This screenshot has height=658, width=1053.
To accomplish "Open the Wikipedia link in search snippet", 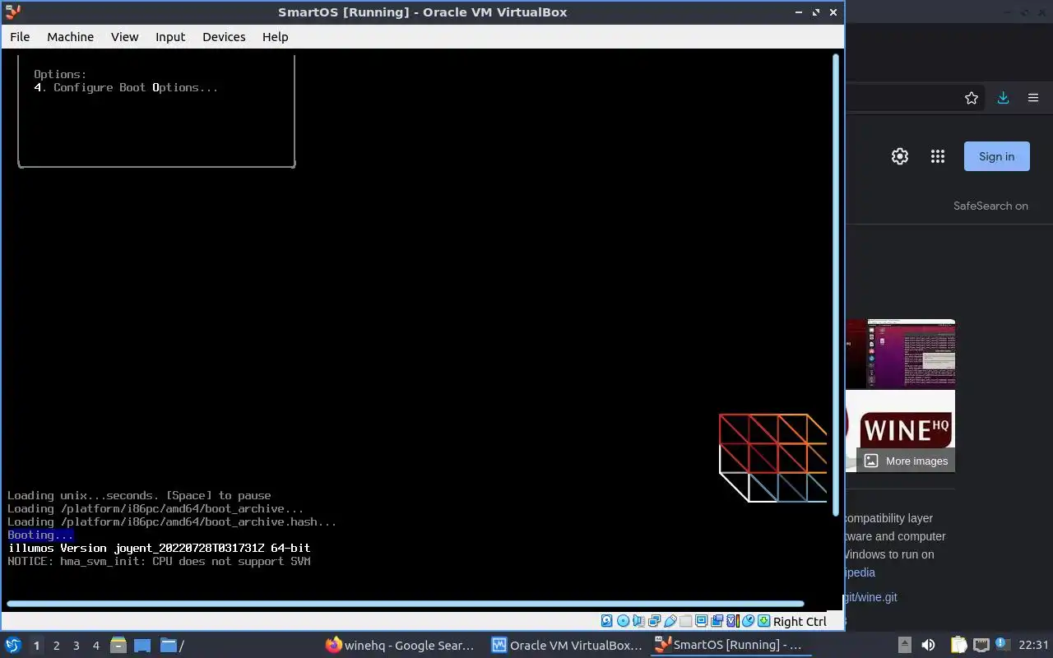I will coord(859,572).
